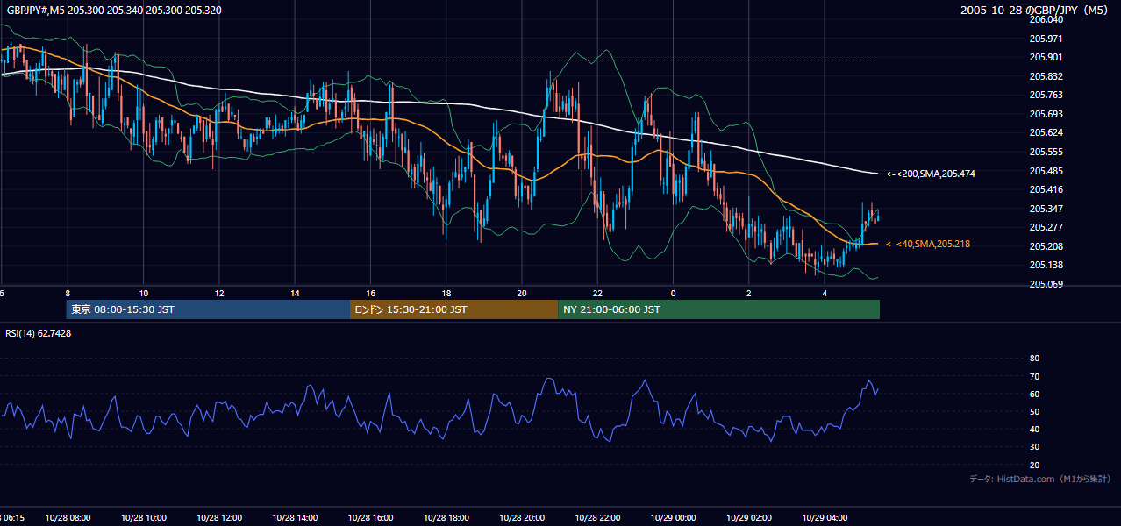Click price axis label 206.040
Viewport: 1121px width, 526px height.
(x=1046, y=20)
